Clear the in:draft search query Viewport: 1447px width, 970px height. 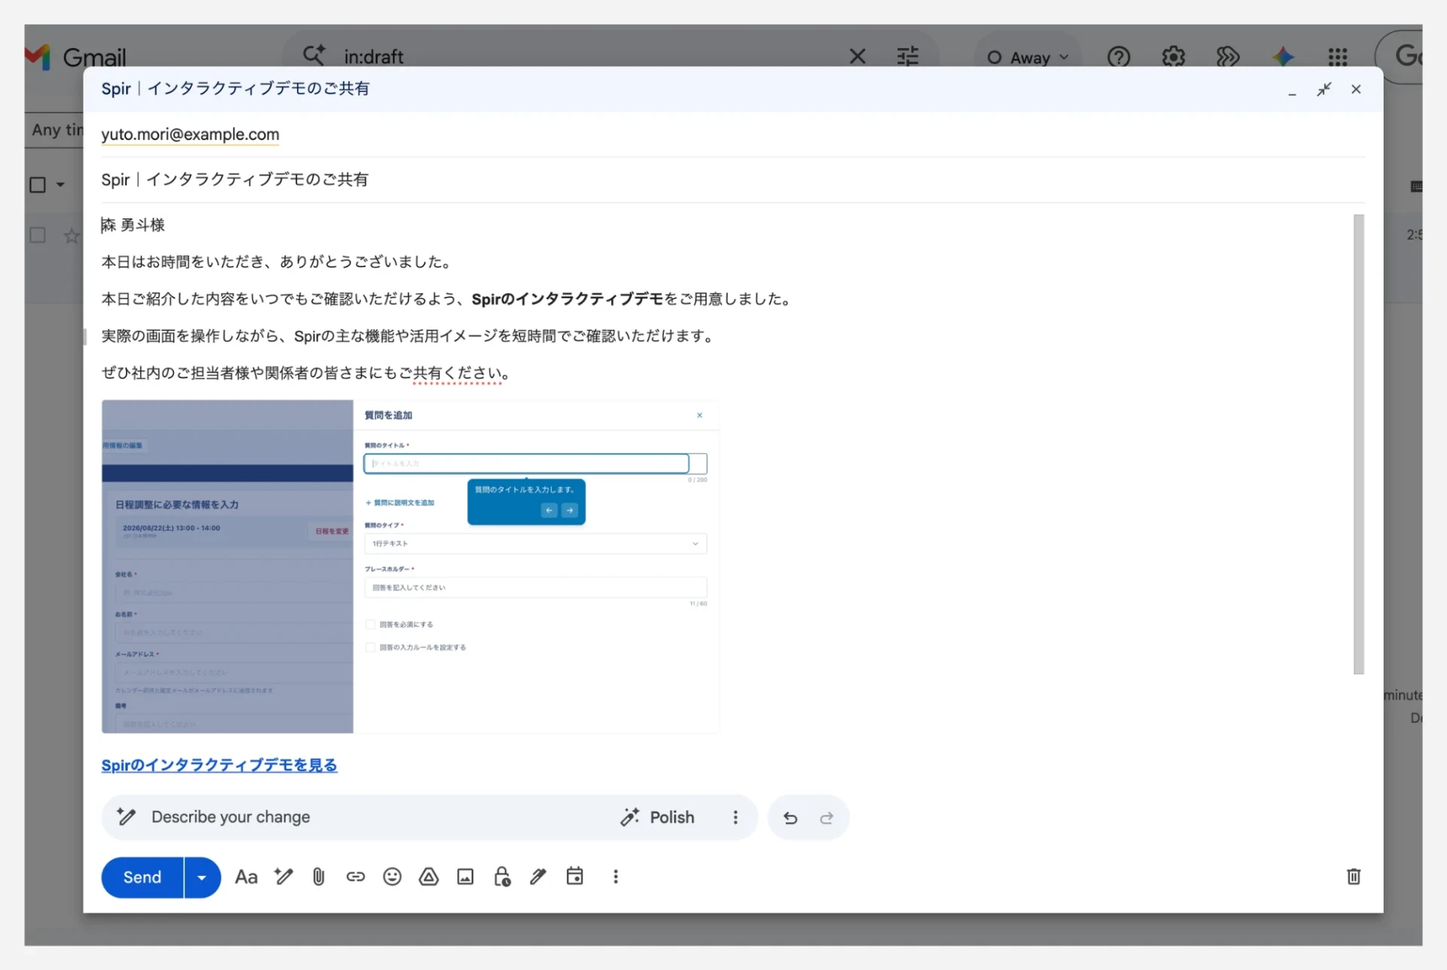(x=857, y=56)
